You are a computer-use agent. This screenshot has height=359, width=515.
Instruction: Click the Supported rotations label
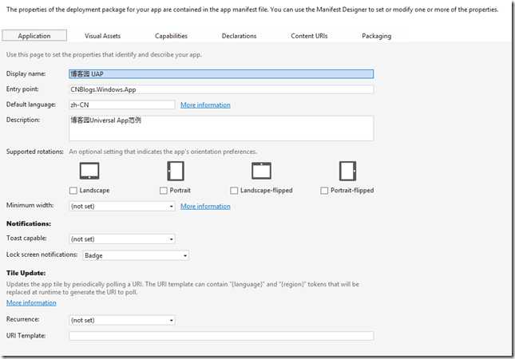click(x=35, y=152)
